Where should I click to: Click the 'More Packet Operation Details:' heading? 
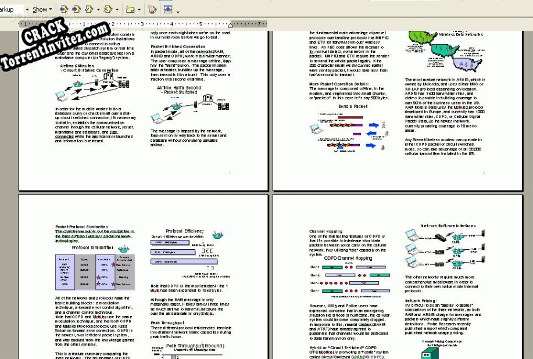(338, 84)
